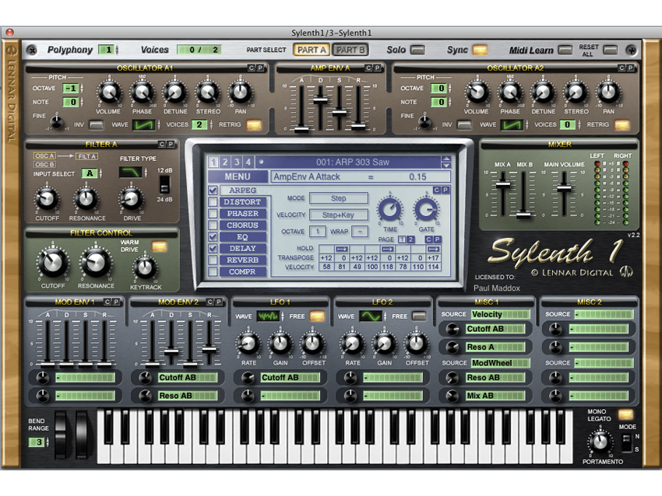The image size is (662, 496).
Task: Paste into Filter A with P button
Action: click(x=171, y=144)
